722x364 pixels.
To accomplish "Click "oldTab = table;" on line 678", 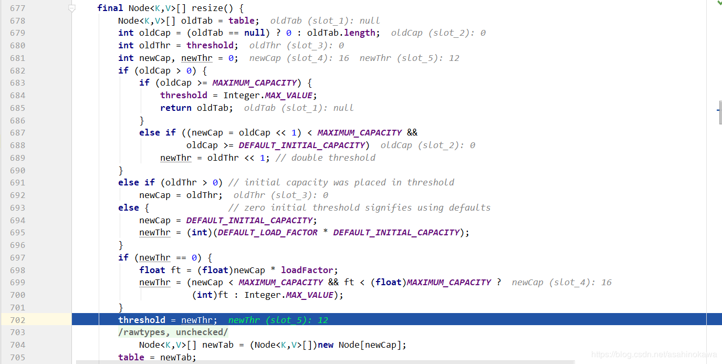I will click(x=220, y=20).
